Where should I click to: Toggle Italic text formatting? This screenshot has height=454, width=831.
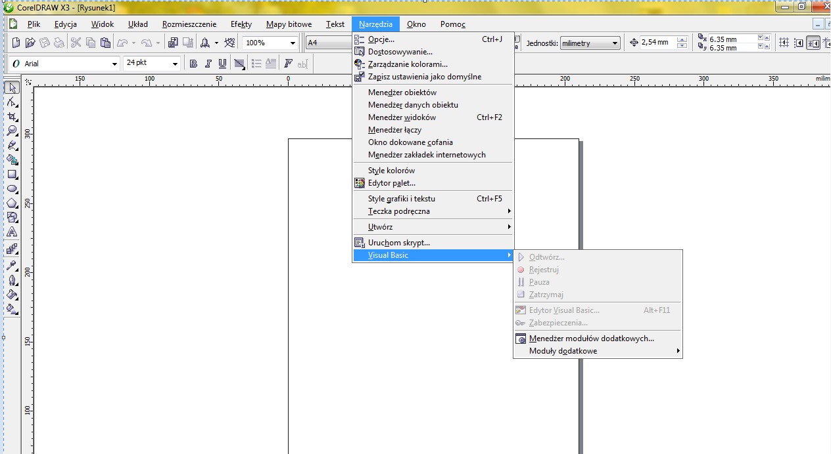pos(208,64)
